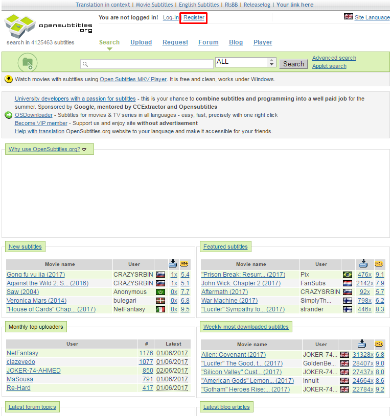Click 1176 upload count for NetFantasy

[x=146, y=353]
